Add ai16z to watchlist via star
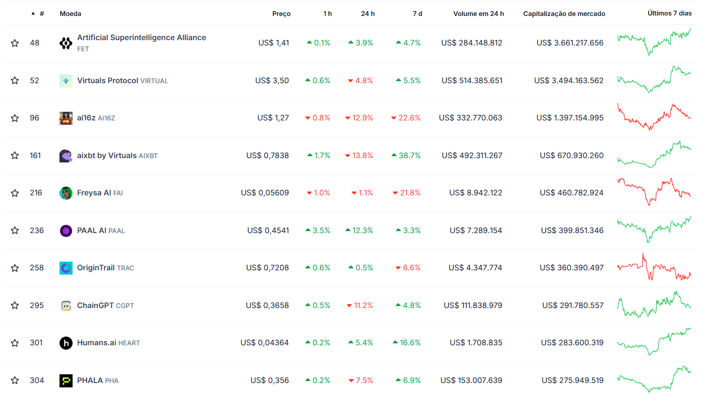The image size is (720, 398). pos(15,118)
